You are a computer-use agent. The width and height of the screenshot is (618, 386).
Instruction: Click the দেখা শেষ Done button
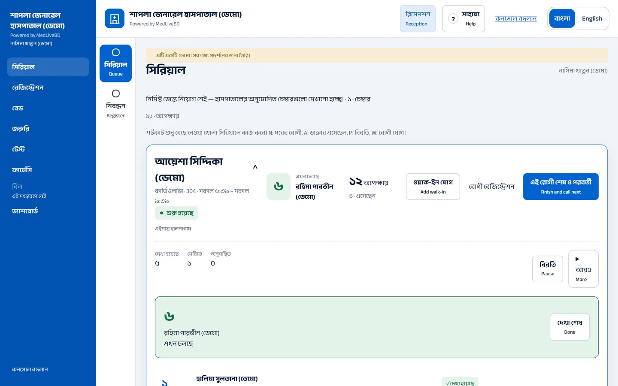pyautogui.click(x=570, y=327)
